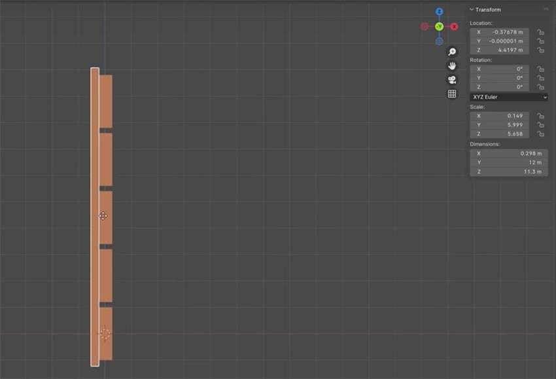Lock the Location X value
Image resolution: width=556 pixels, height=379 pixels.
pyautogui.click(x=540, y=32)
